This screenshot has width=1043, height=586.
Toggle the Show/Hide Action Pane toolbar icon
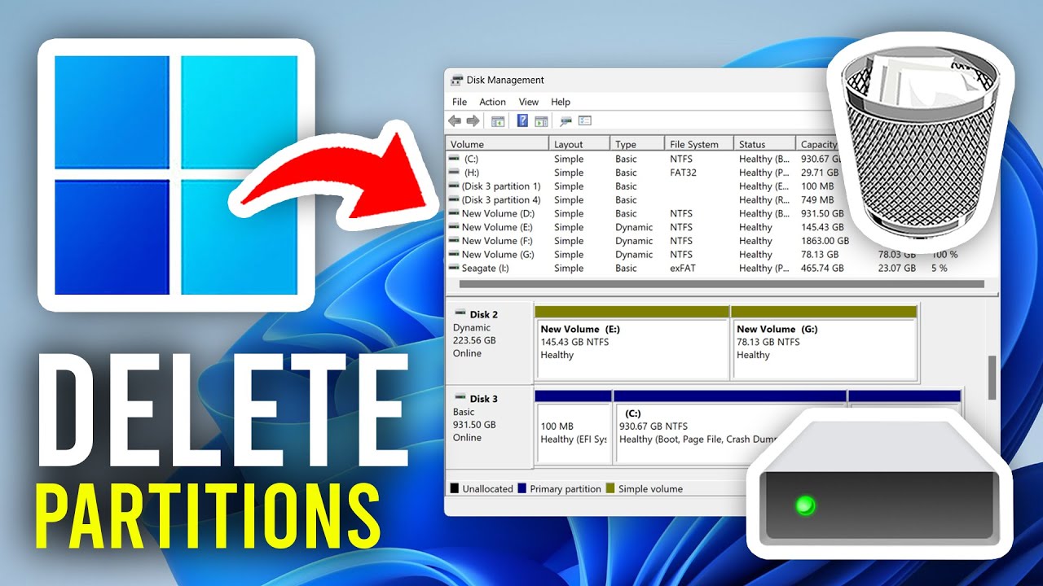click(542, 121)
